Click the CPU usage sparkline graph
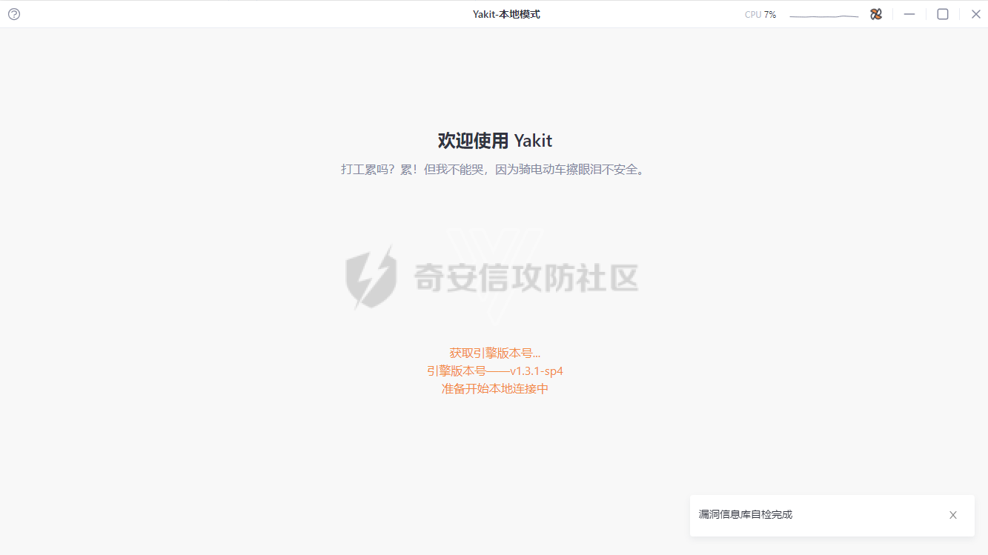Viewport: 988px width, 555px height. click(x=823, y=15)
